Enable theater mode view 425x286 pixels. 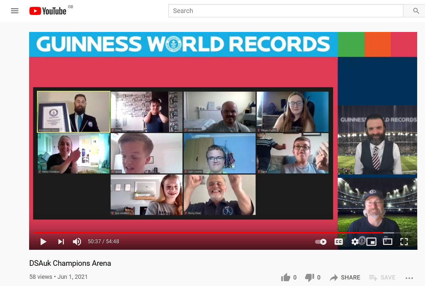388,242
